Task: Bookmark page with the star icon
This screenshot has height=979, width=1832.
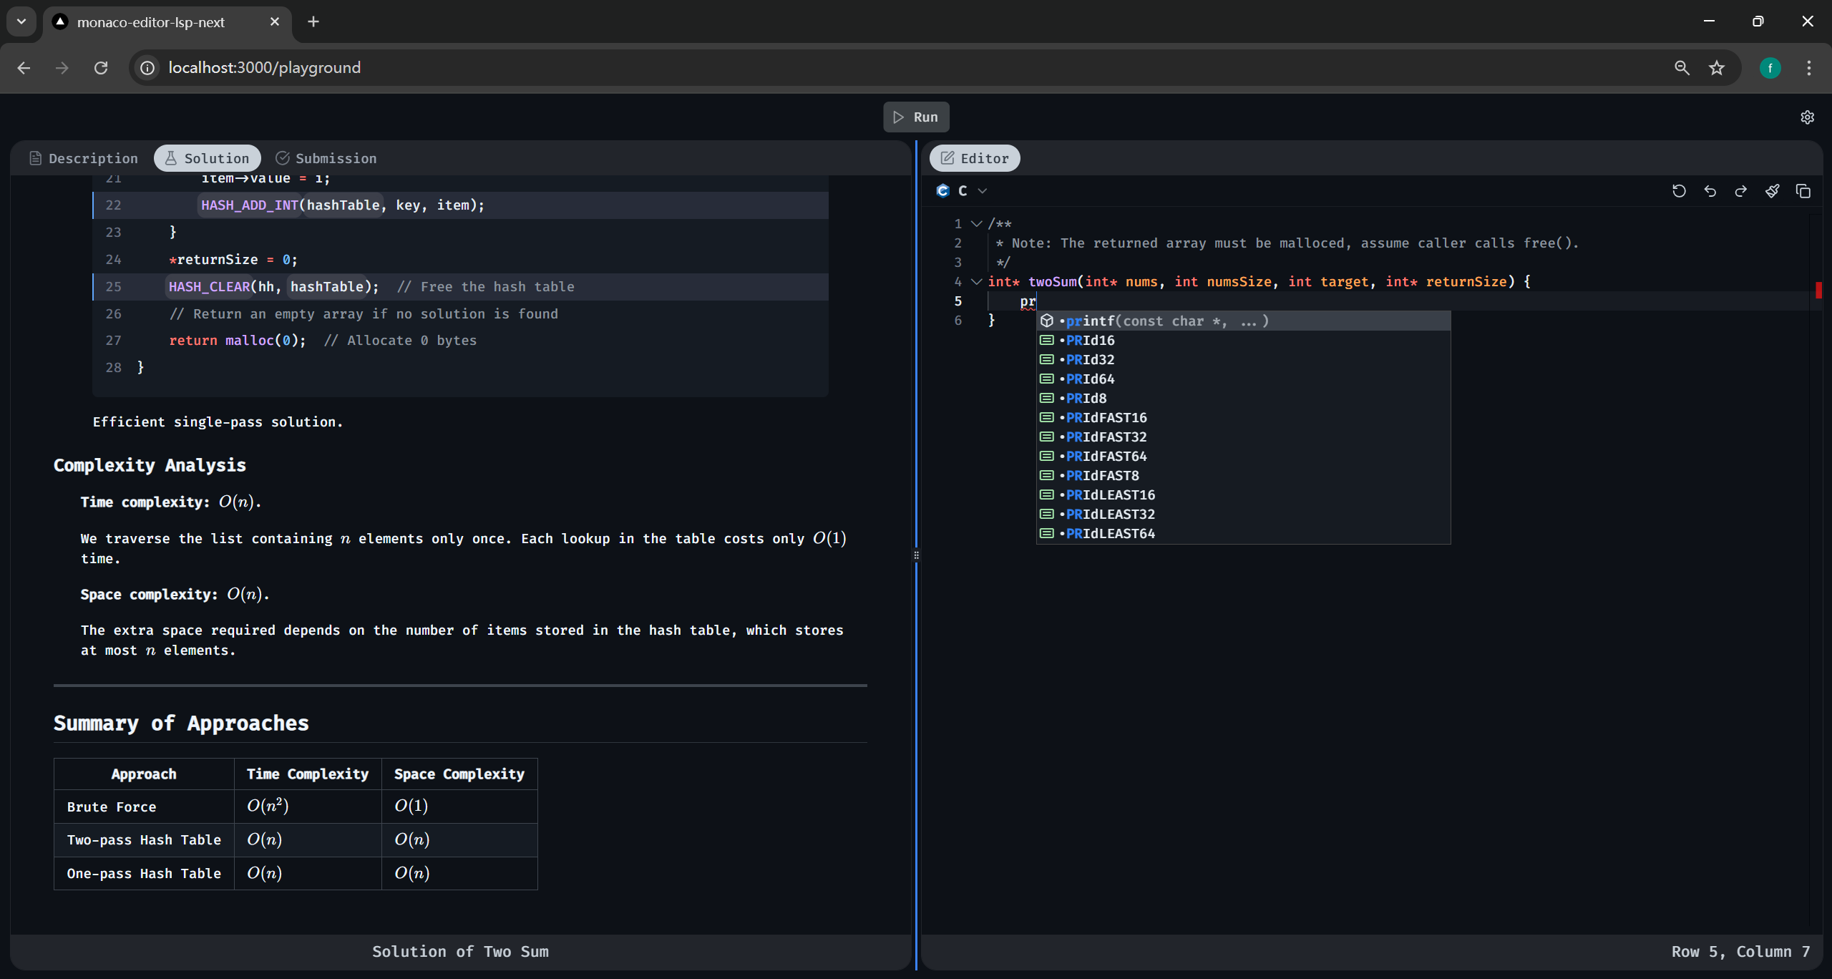Action: 1717,68
